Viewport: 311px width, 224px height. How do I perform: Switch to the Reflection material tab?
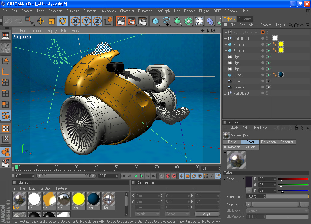click(x=268, y=142)
